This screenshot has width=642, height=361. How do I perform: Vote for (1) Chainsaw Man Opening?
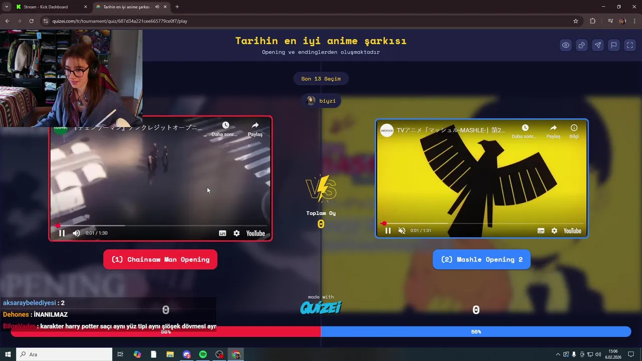(160, 259)
